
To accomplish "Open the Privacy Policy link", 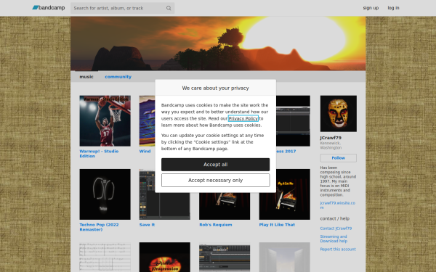I will 243,118.
